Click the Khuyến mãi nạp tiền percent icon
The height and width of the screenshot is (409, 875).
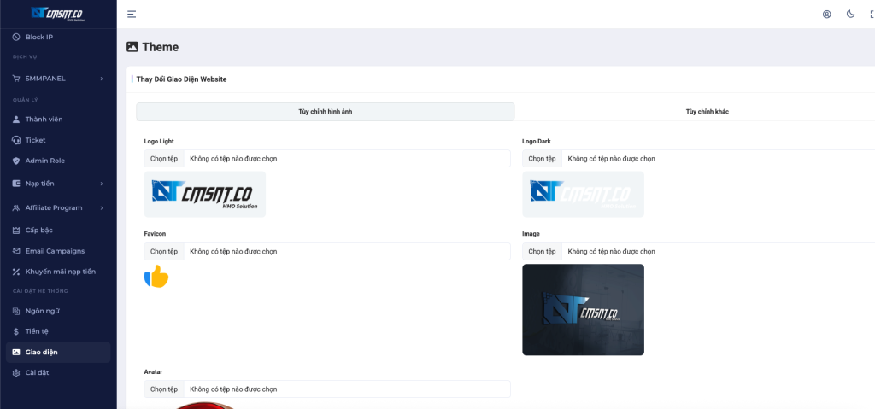point(16,272)
